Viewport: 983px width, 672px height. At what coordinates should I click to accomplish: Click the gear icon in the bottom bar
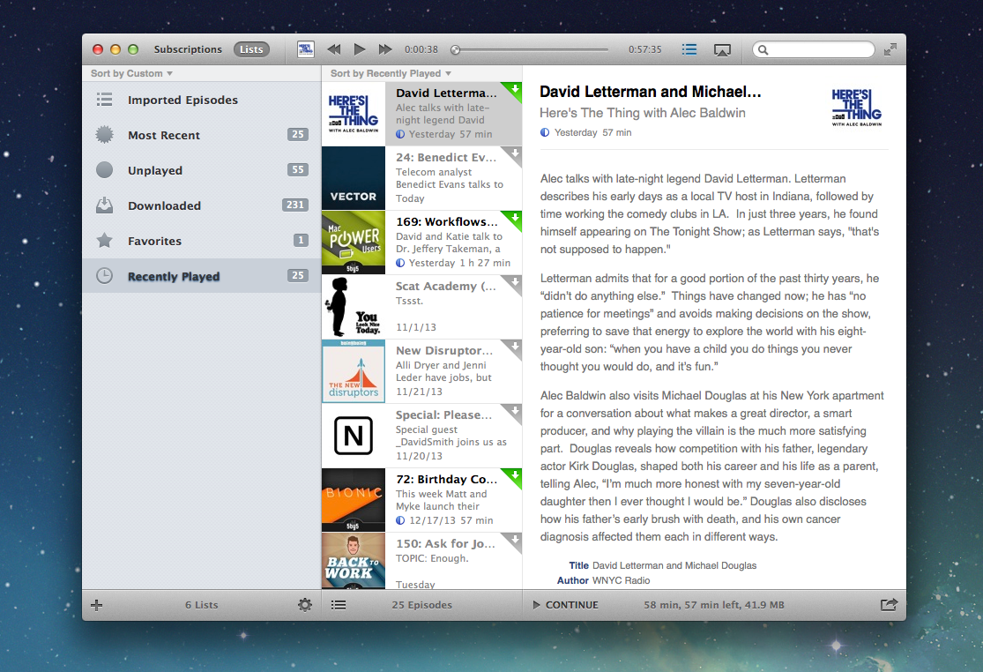point(305,605)
